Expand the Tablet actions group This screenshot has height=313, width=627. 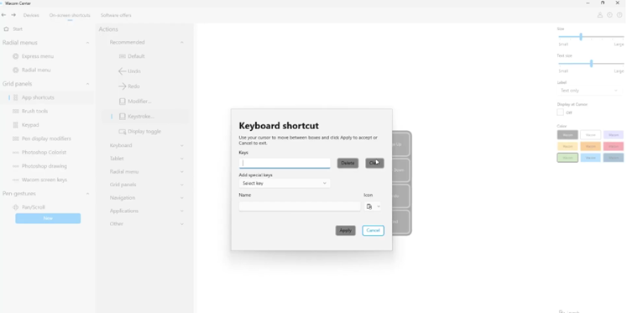tap(182, 159)
